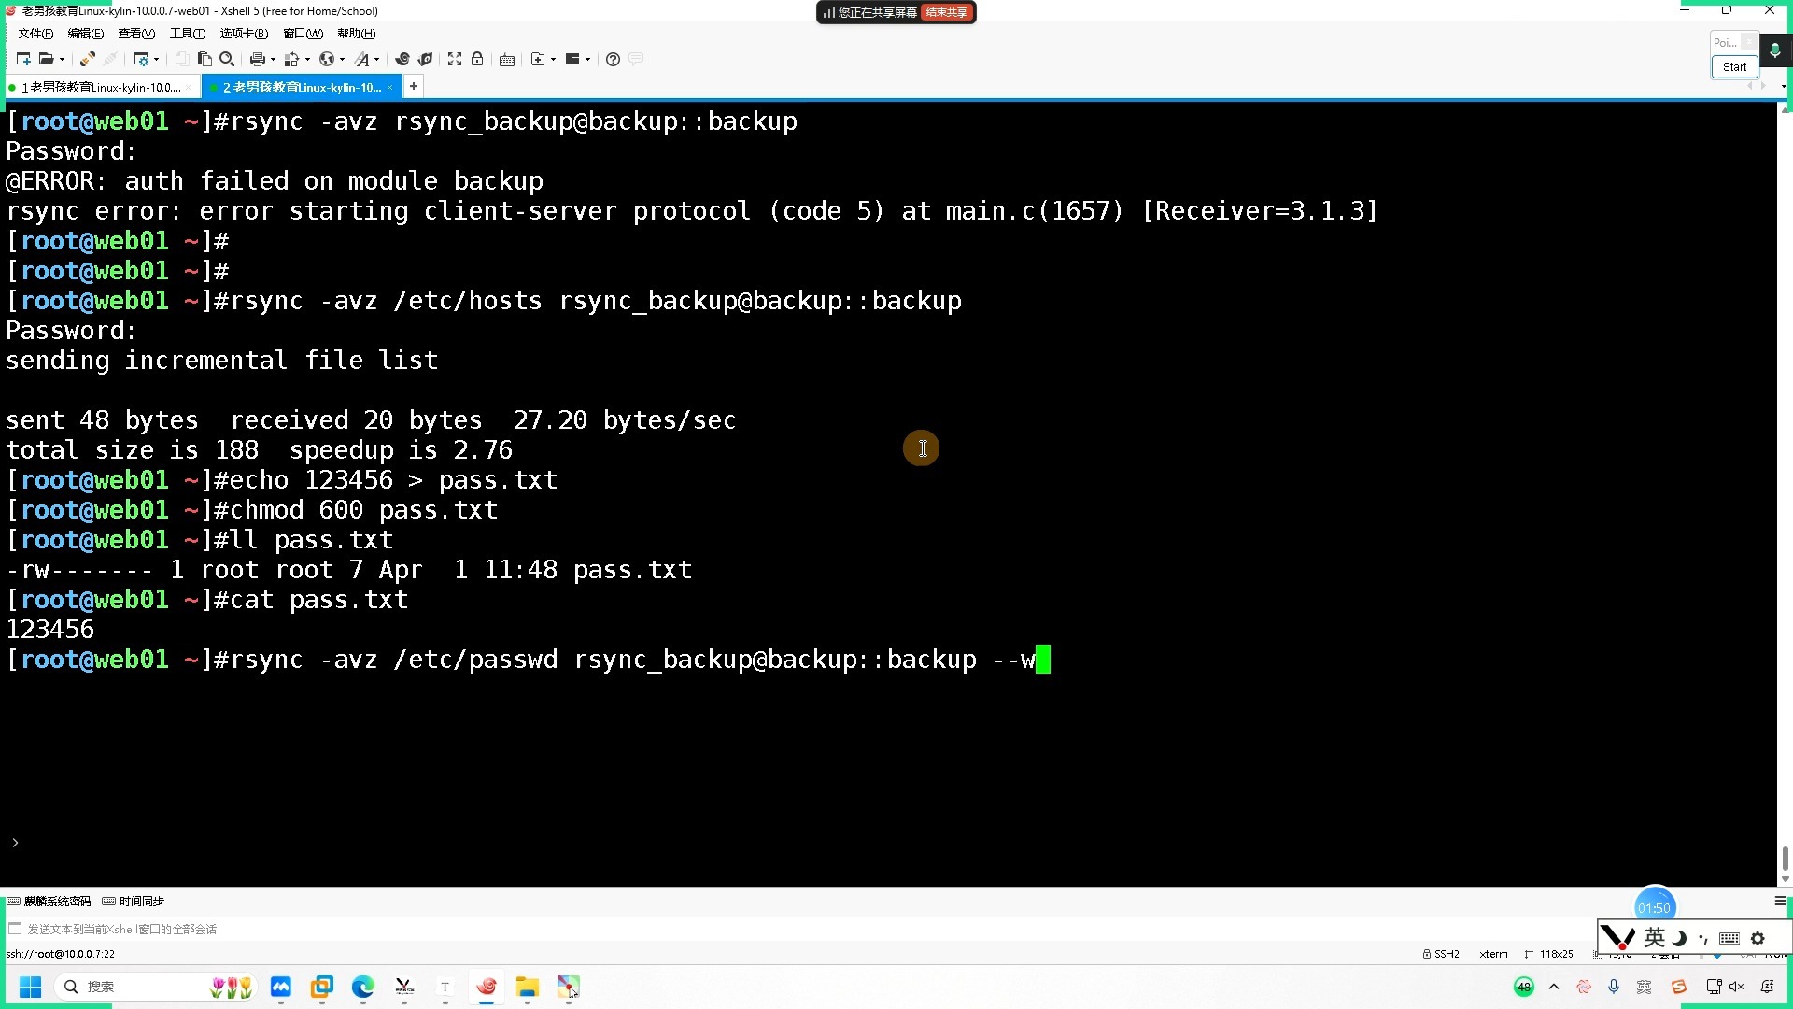Close session tab 2
The height and width of the screenshot is (1009, 1793).
pos(390,87)
